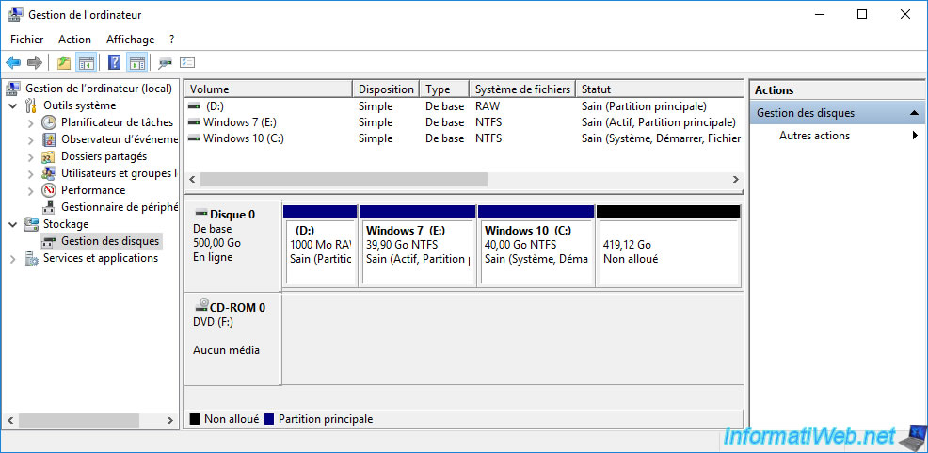Click the CD-ROM 0 drive icon
The width and height of the screenshot is (928, 453).
[x=201, y=305]
